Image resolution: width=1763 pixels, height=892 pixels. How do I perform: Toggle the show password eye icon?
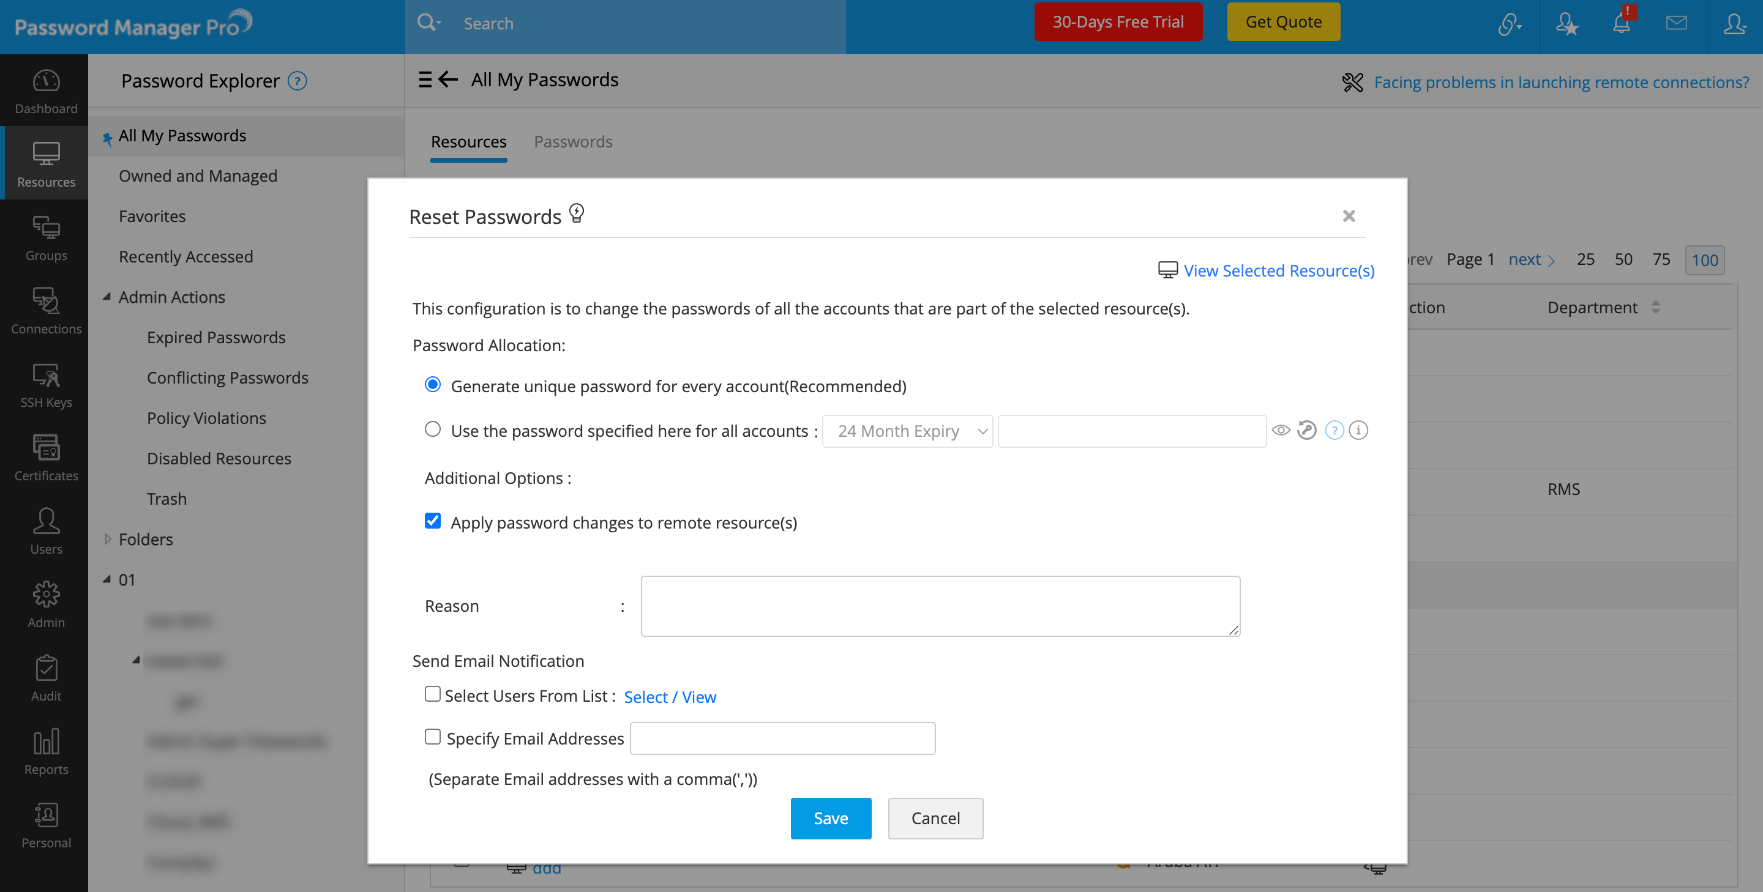(x=1281, y=430)
